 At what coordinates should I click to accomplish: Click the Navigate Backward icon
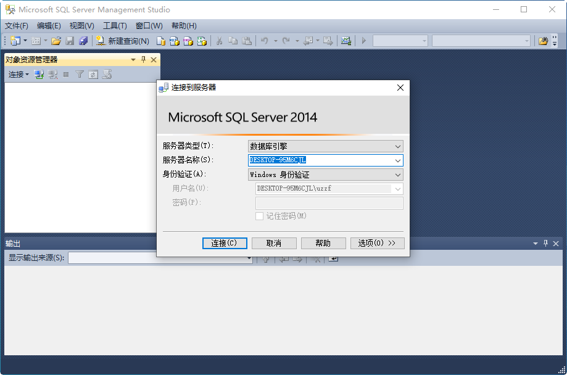[x=308, y=41]
